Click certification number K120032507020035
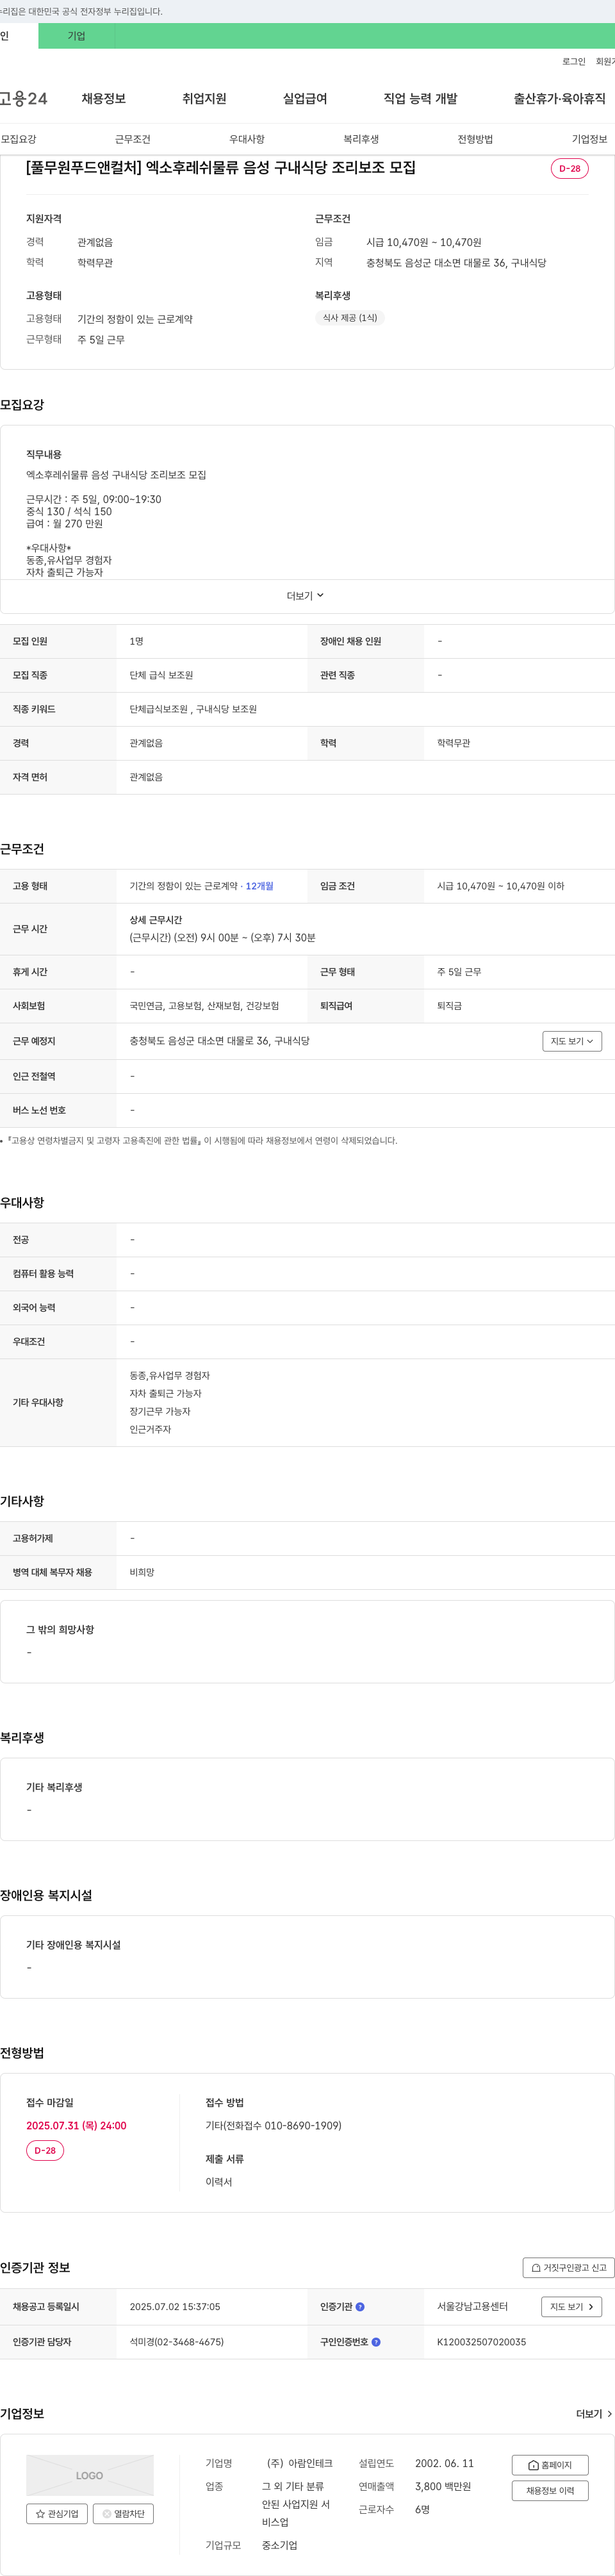The height and width of the screenshot is (2576, 615). tap(481, 2341)
